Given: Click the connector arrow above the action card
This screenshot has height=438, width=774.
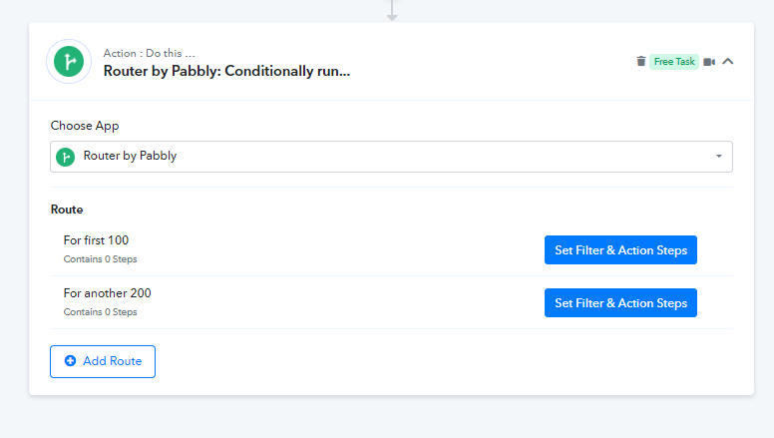Looking at the screenshot, I should [x=392, y=11].
